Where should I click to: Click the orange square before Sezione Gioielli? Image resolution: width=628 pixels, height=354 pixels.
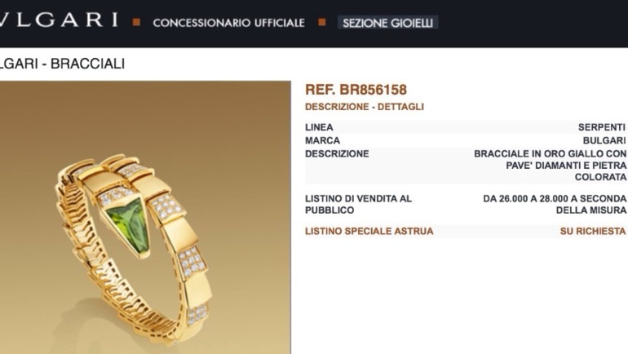click(x=321, y=22)
